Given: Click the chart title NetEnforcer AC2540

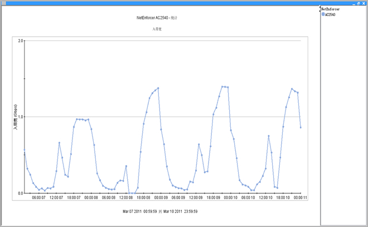Looking at the screenshot, I should click(161, 18).
